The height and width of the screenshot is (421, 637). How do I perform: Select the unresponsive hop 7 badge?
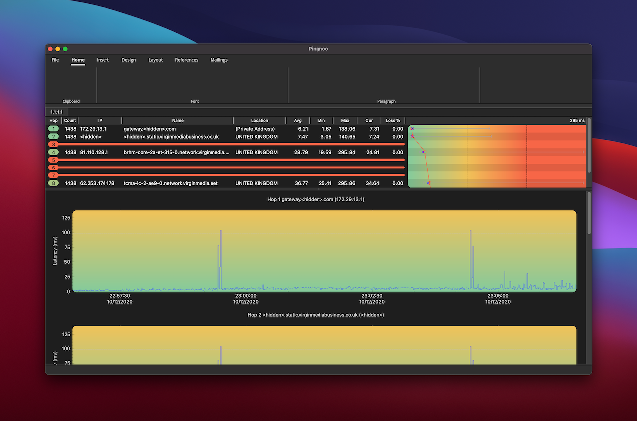click(53, 175)
